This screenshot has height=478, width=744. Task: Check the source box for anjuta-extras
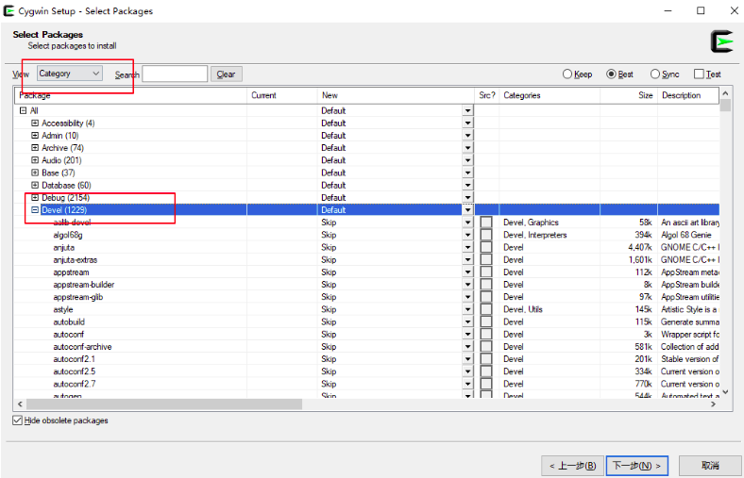point(486,259)
